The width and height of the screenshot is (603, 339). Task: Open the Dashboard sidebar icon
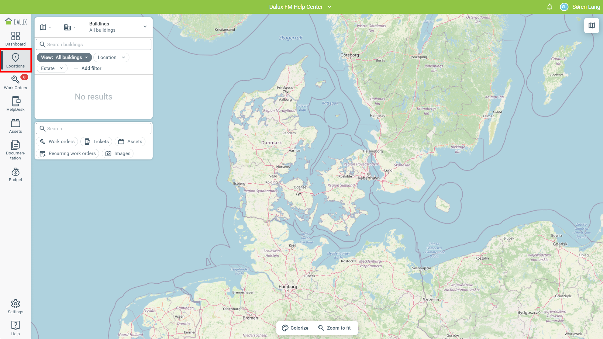[15, 39]
